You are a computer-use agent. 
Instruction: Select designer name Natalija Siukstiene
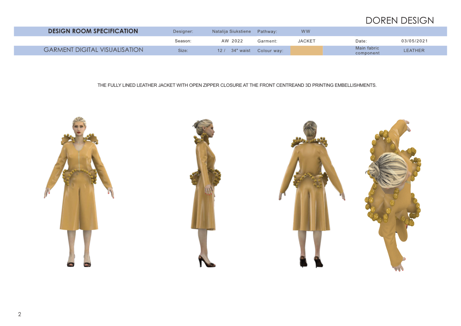click(x=231, y=31)
